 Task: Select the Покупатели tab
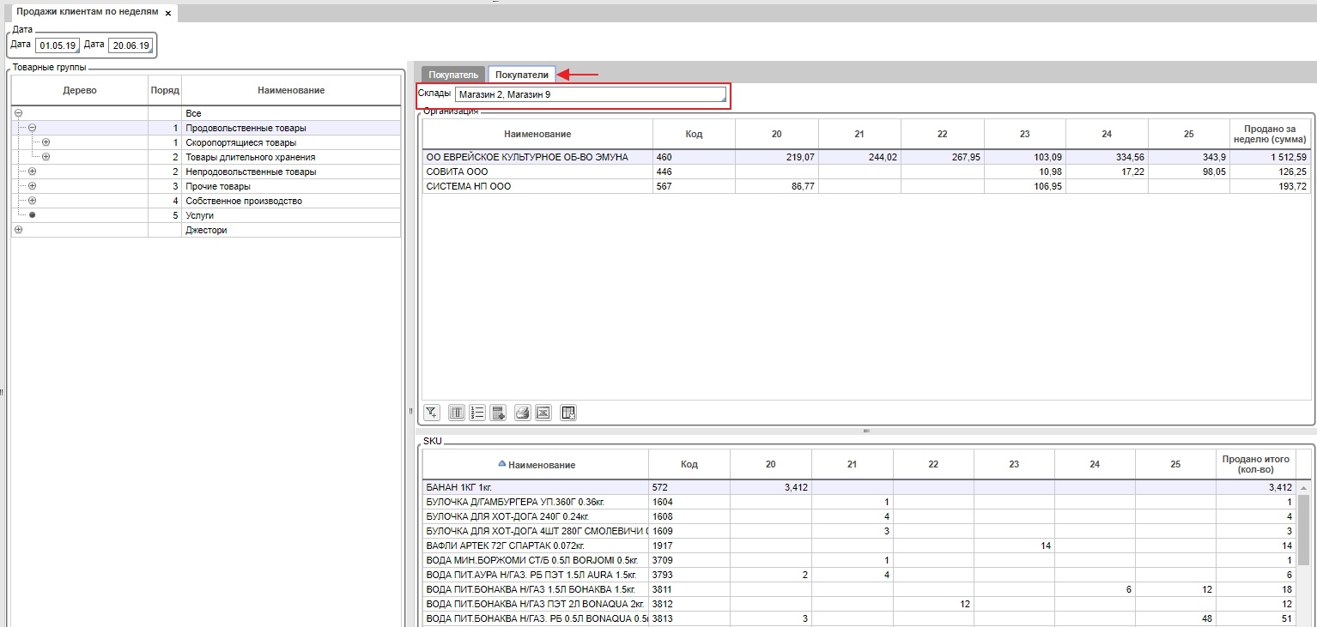tap(522, 75)
